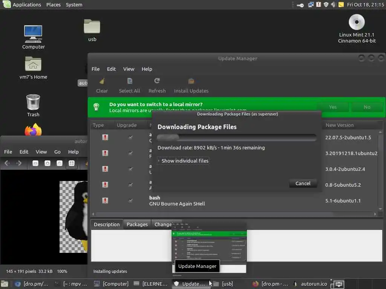Screen dimensions: 386x289
Task: Click normal size icon in image viewer
Action: pyautogui.click(x=59, y=163)
